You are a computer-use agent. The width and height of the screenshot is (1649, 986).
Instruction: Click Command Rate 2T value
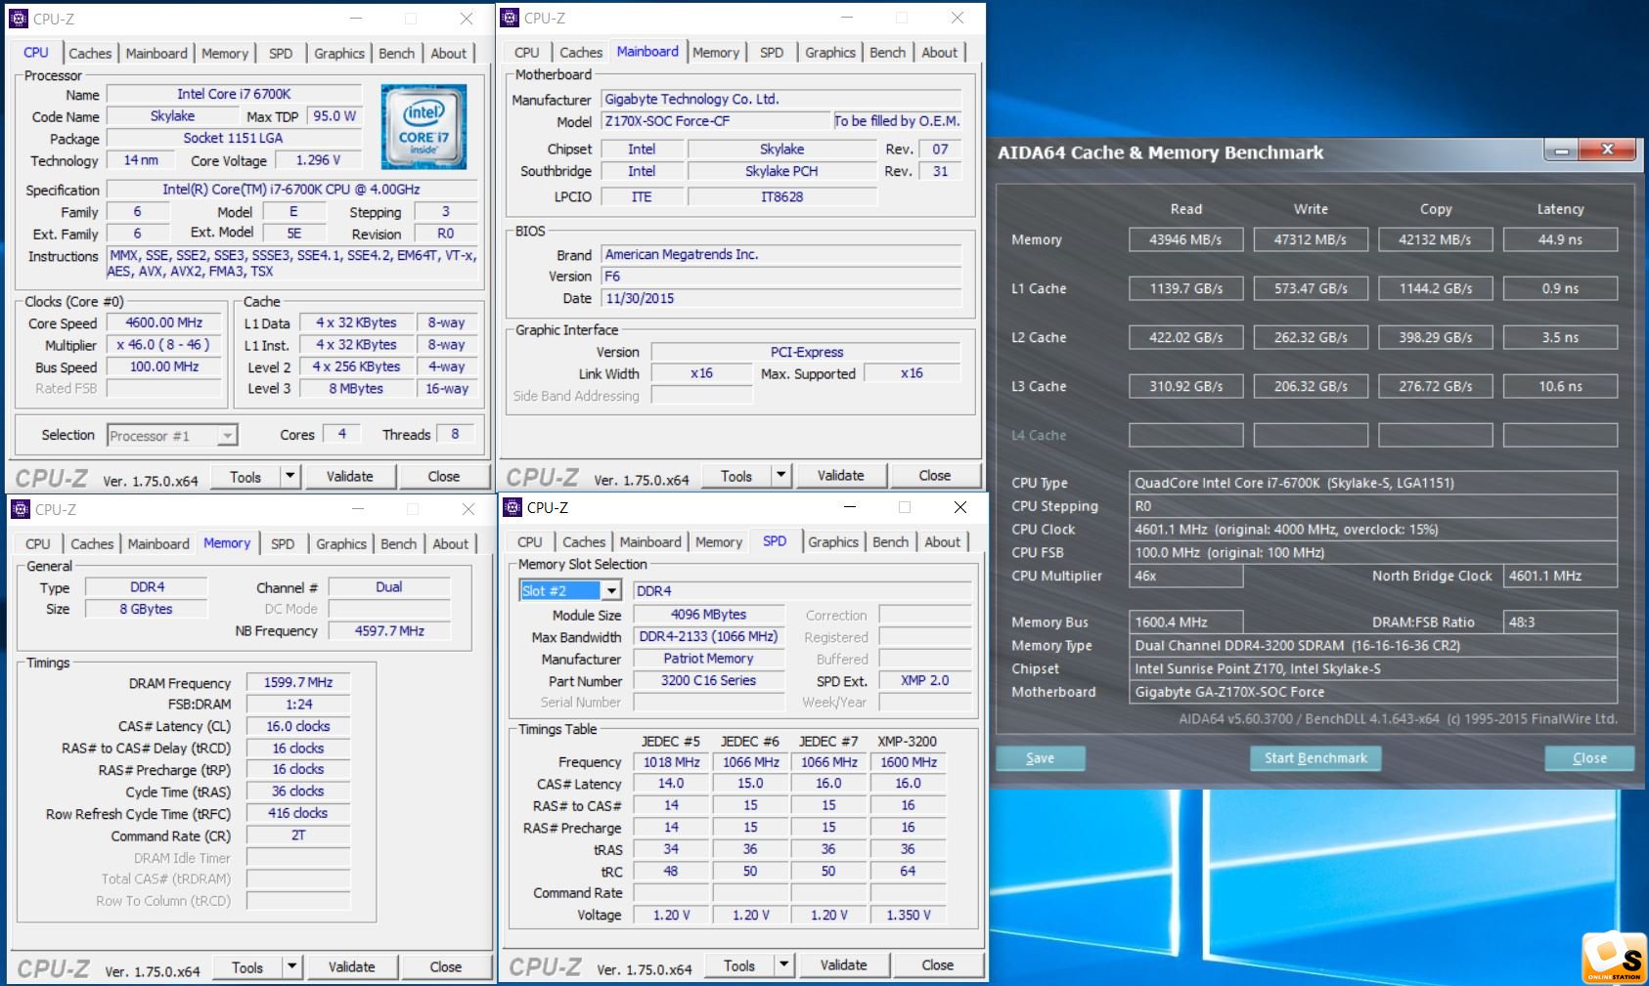coord(298,836)
